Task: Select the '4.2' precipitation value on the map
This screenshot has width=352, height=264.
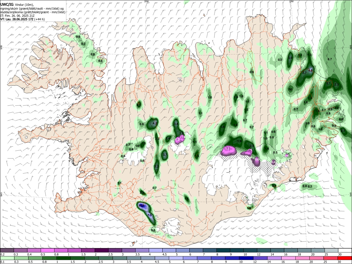Action: pyautogui.click(x=155, y=123)
